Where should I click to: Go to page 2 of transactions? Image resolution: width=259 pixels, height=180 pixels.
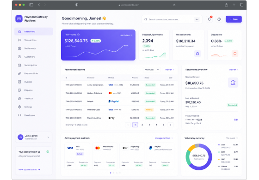[x=142, y=125]
